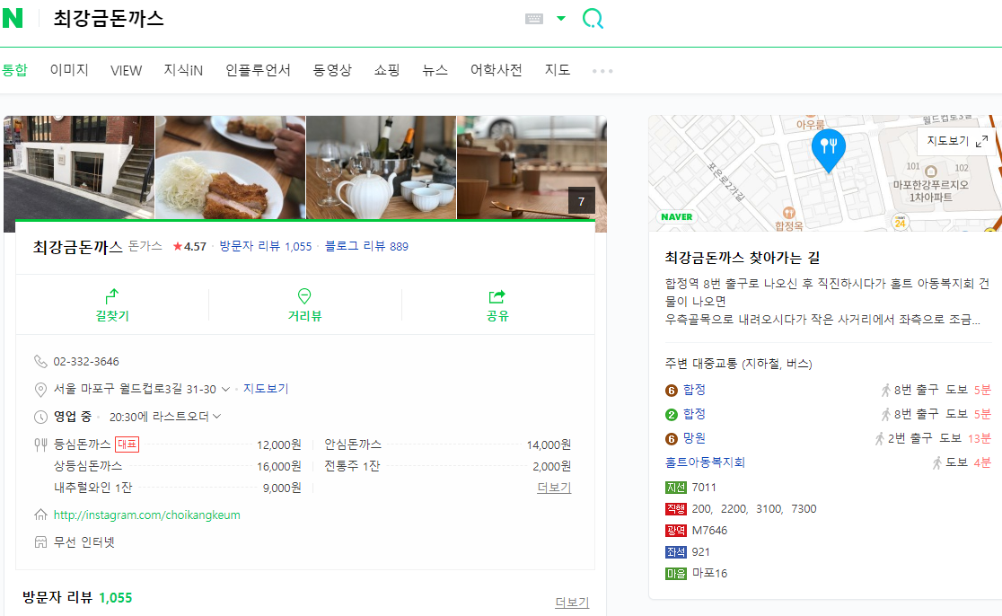Open the line 6 합정 station link
The width and height of the screenshot is (1002, 616).
click(694, 390)
